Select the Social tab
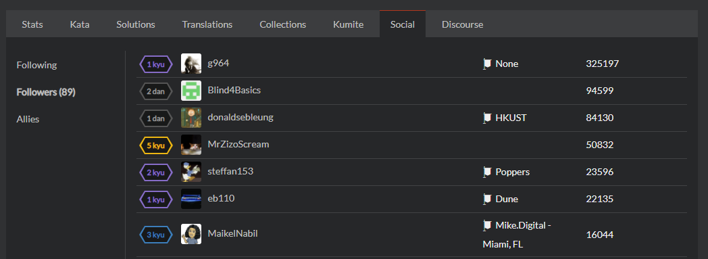This screenshot has width=708, height=259. coord(403,24)
